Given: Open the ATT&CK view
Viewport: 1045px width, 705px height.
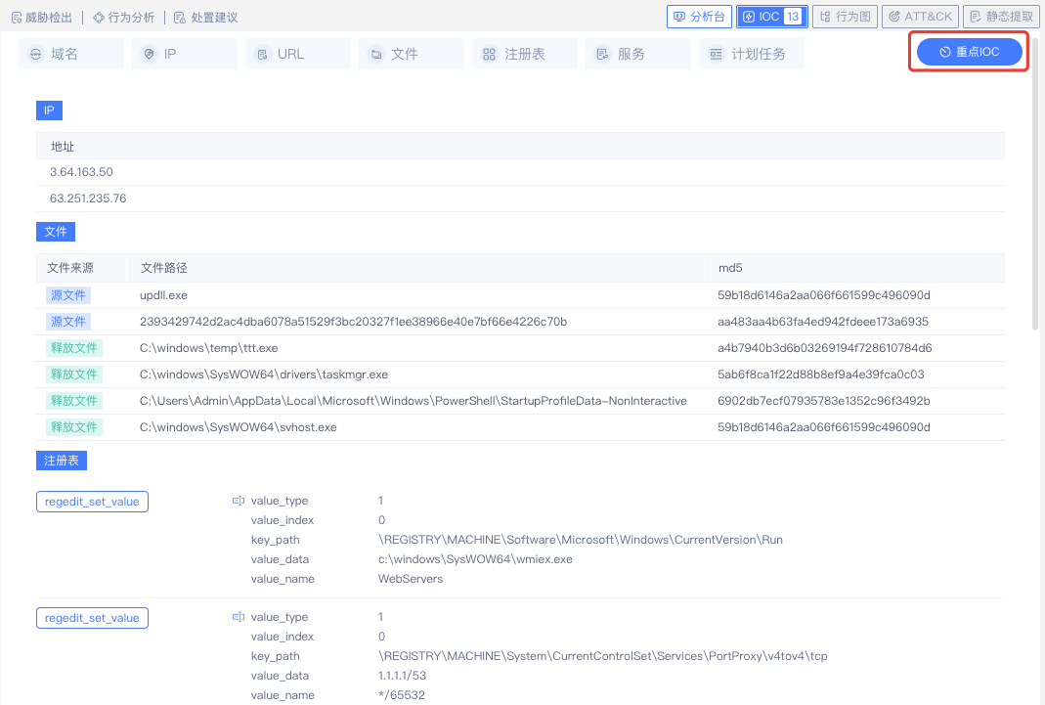Looking at the screenshot, I should point(919,17).
